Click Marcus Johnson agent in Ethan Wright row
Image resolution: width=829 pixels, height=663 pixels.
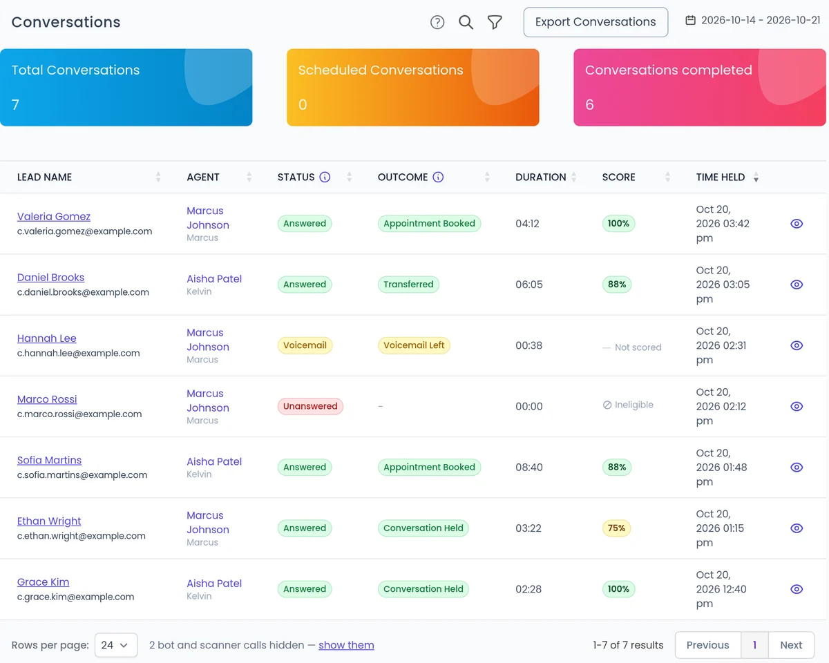[x=208, y=522]
